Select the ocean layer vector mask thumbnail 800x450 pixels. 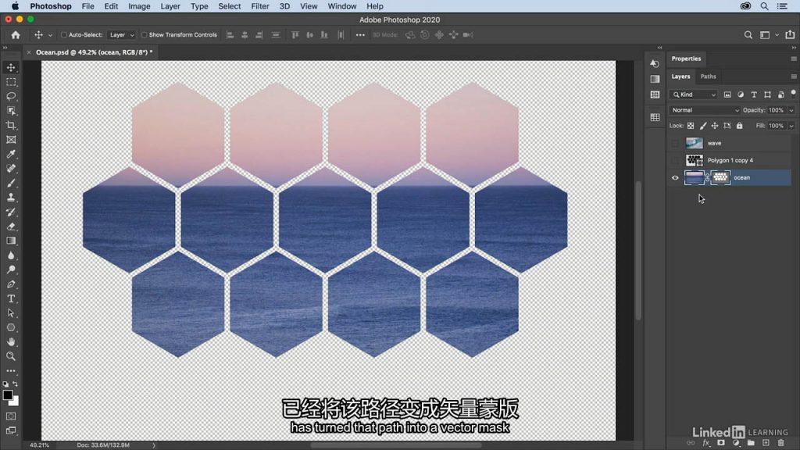720,177
